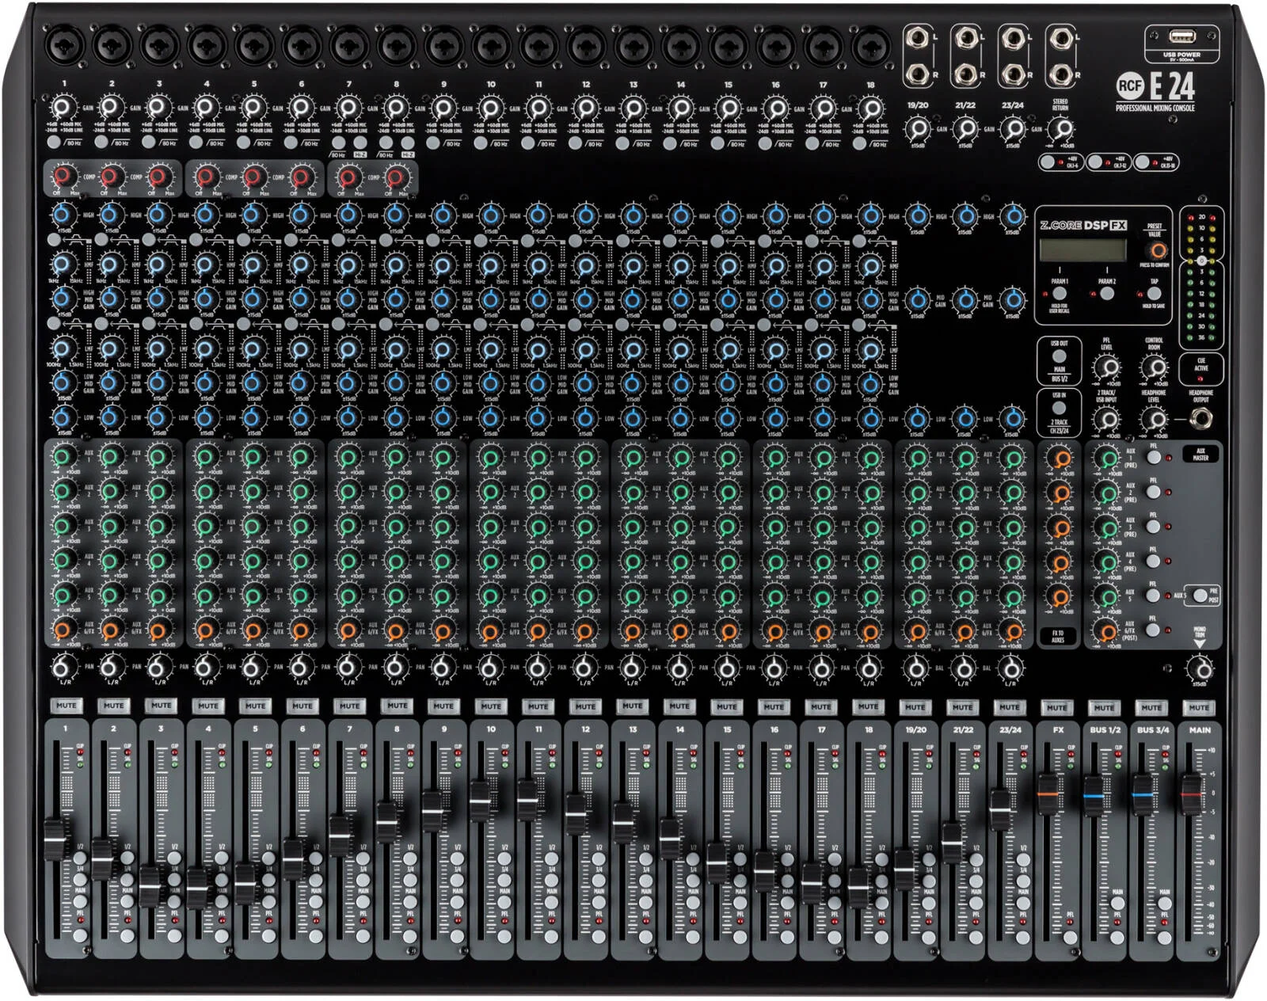The image size is (1267, 1001).
Task: Mute the FX channel
Action: coord(1056,707)
